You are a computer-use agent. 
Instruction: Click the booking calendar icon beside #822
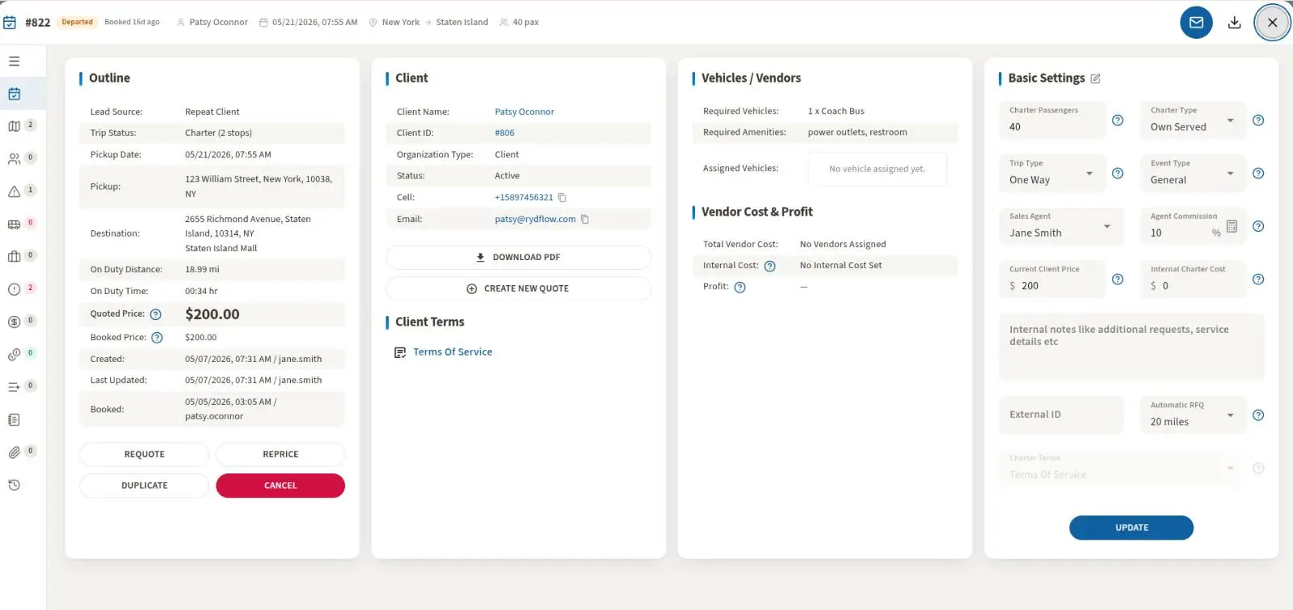10,23
